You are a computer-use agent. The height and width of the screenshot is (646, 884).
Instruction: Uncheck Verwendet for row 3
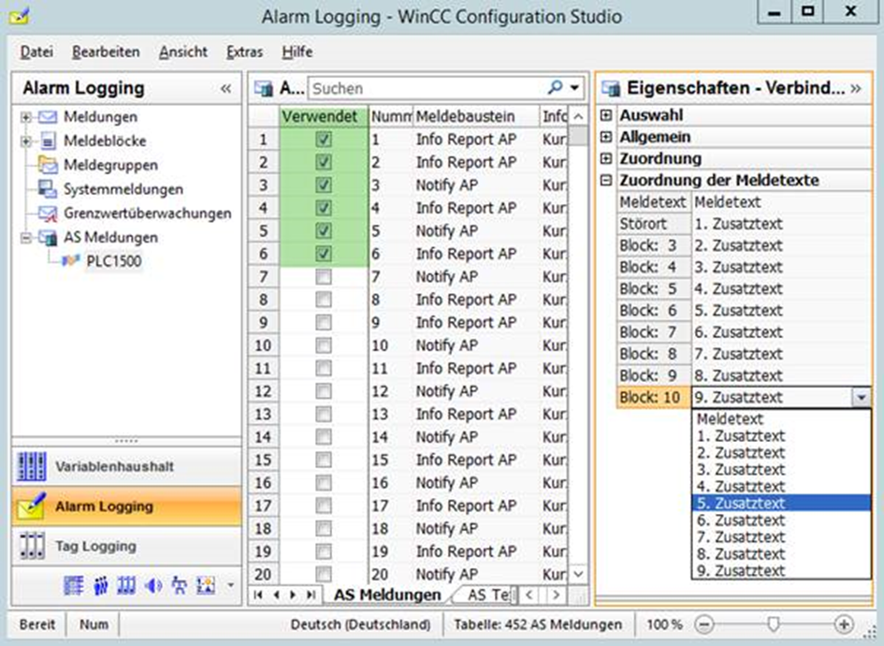pyautogui.click(x=324, y=185)
